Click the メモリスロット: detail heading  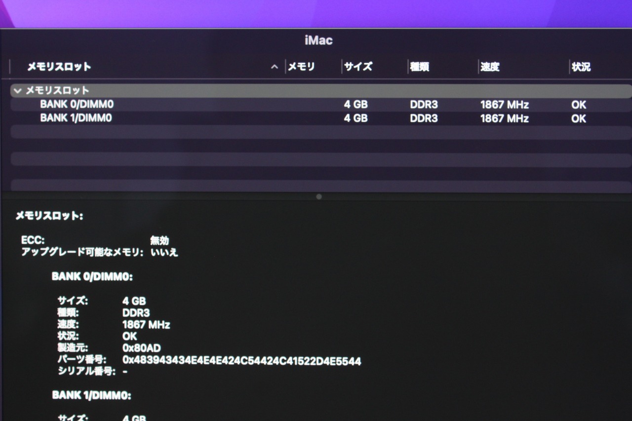(49, 216)
